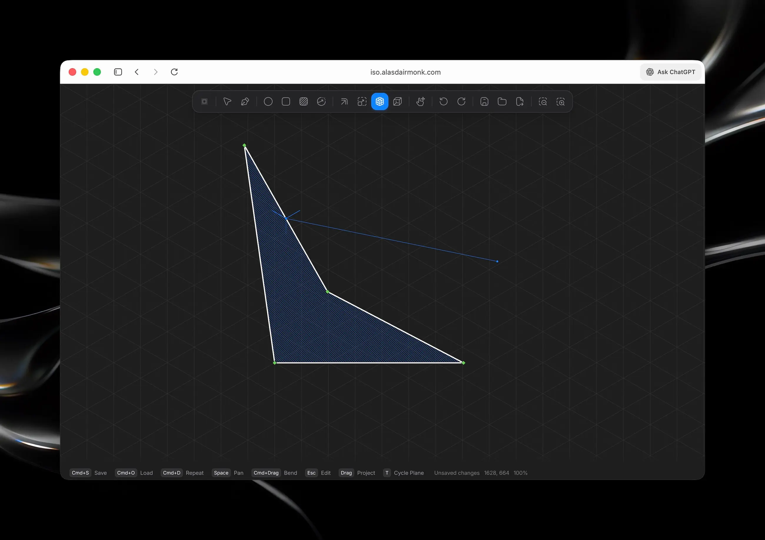The image size is (765, 540).
Task: Click the floppy disk save icon
Action: (x=484, y=101)
